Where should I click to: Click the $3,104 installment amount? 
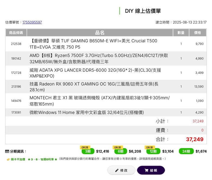tap(168, 152)
